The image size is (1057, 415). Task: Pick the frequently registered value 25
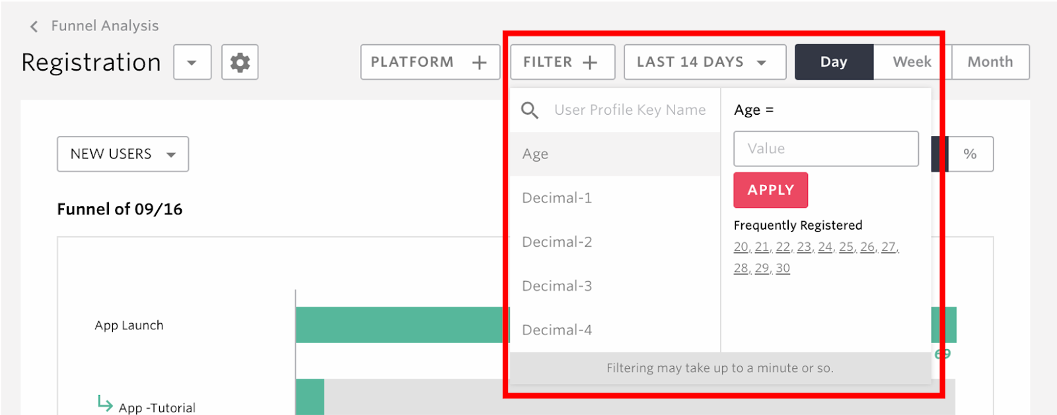coord(846,247)
